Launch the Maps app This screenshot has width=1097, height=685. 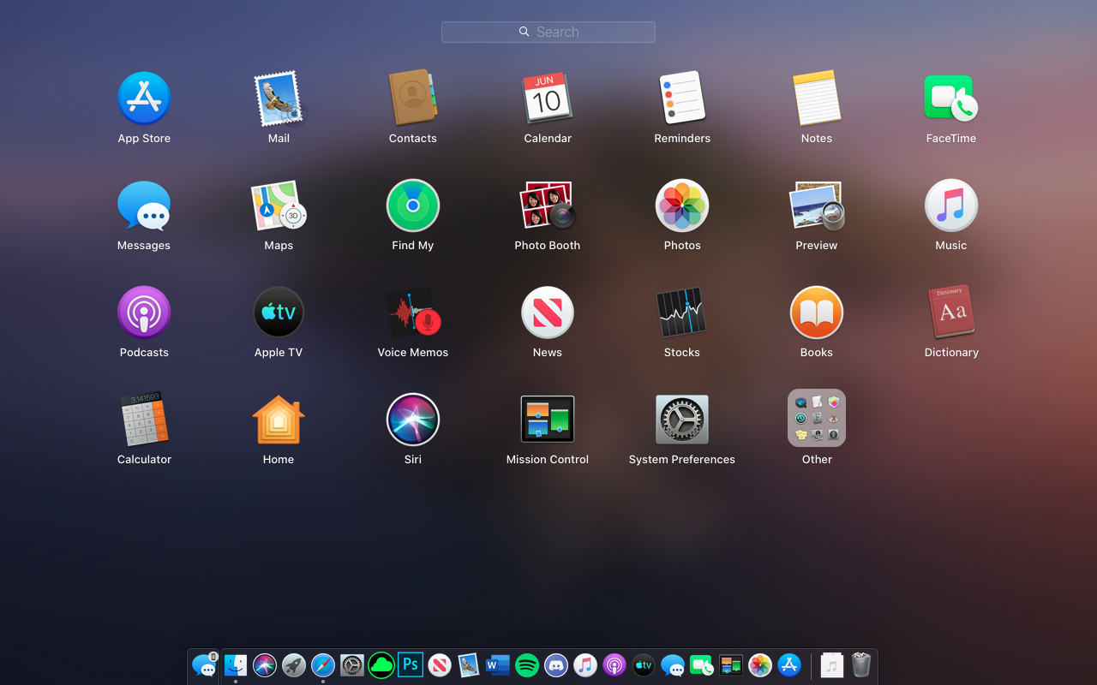tap(279, 205)
